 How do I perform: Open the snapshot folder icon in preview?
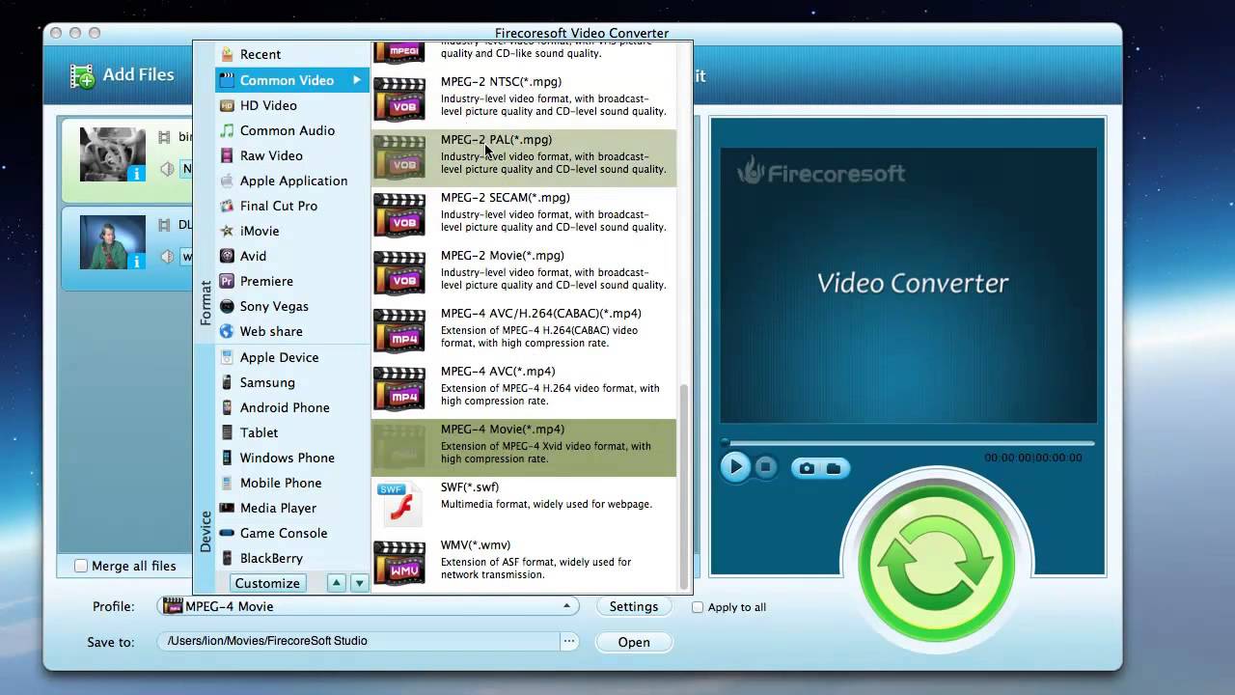834,468
